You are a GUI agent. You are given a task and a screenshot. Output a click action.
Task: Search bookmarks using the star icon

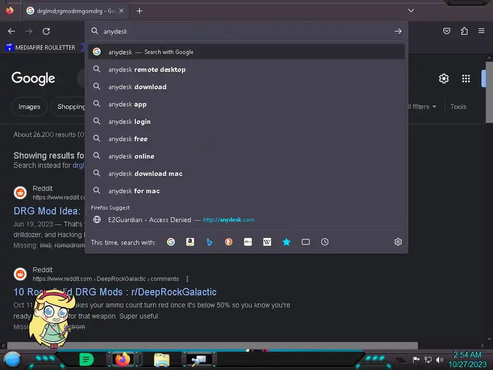(x=286, y=242)
